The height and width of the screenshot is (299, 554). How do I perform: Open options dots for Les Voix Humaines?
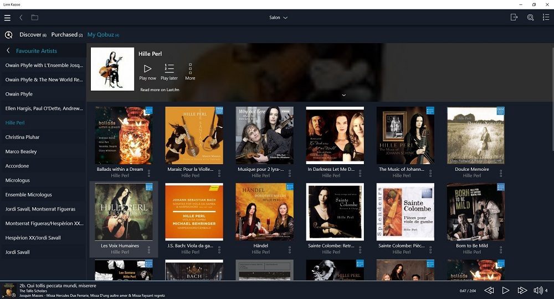[148, 250]
